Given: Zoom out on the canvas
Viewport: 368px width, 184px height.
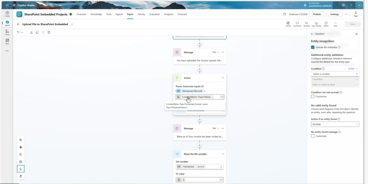Looking at the screenshot, I should (20, 155).
